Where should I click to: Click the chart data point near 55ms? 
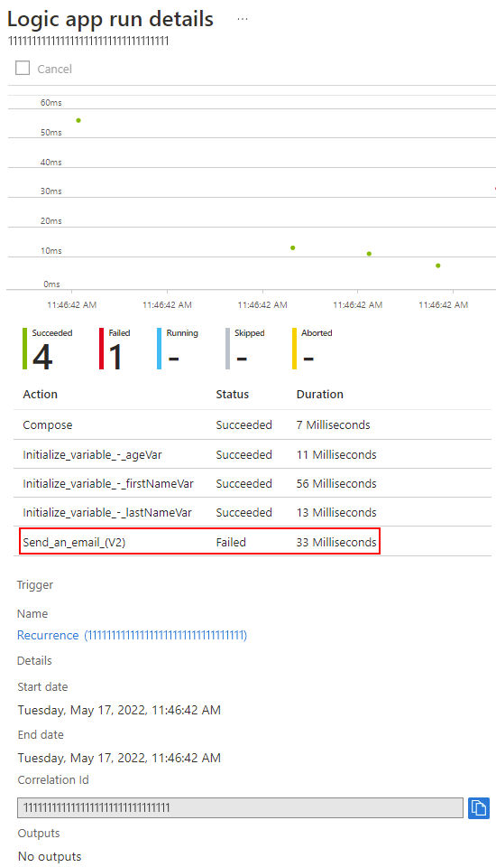point(78,120)
